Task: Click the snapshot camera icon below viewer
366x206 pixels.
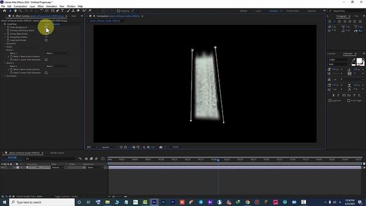Action: click(161, 147)
